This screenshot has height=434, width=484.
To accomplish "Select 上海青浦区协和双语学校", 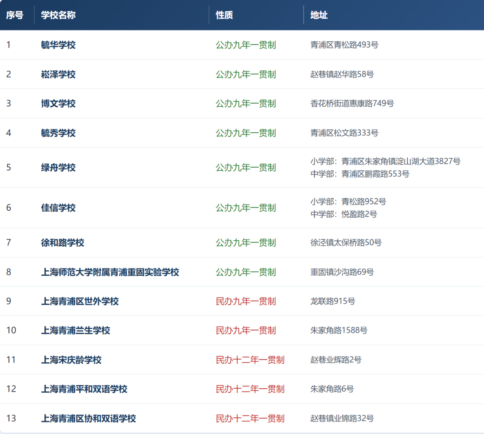I will [x=88, y=419].
